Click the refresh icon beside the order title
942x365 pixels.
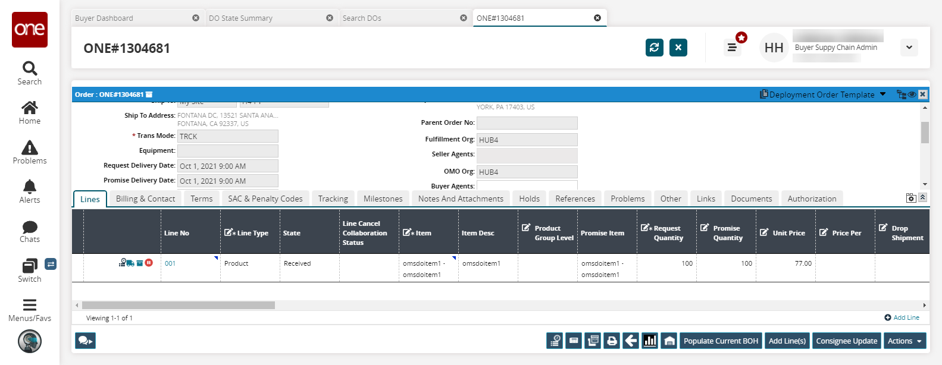point(654,48)
